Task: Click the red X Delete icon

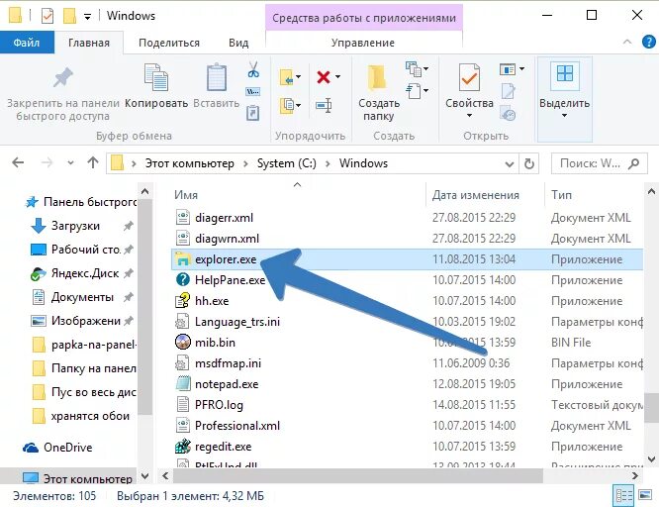Action: point(324,77)
